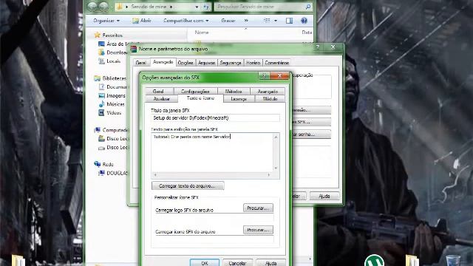
Task: Click the Favoritos star icon in the sidebar
Action: tap(97, 35)
